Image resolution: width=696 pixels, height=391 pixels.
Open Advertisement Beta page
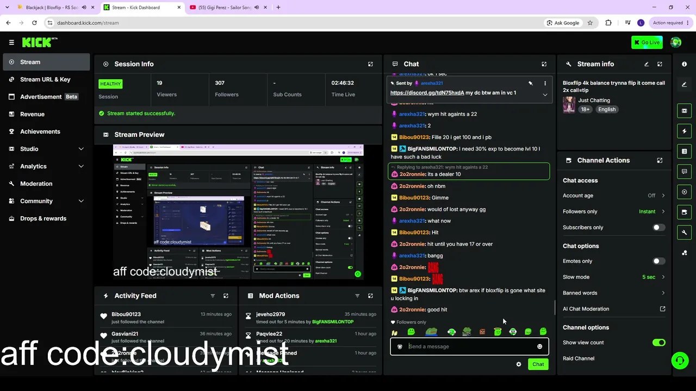pos(46,97)
